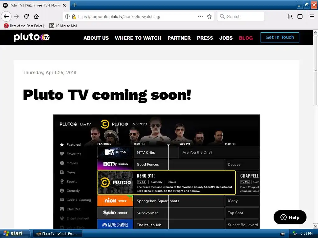Click the Sports trophy icon in guide
This screenshot has width=318, height=238.
(62, 182)
